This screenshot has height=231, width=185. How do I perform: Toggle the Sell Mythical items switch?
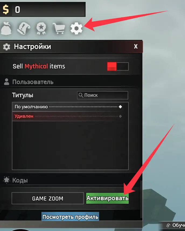pyautogui.click(x=118, y=66)
